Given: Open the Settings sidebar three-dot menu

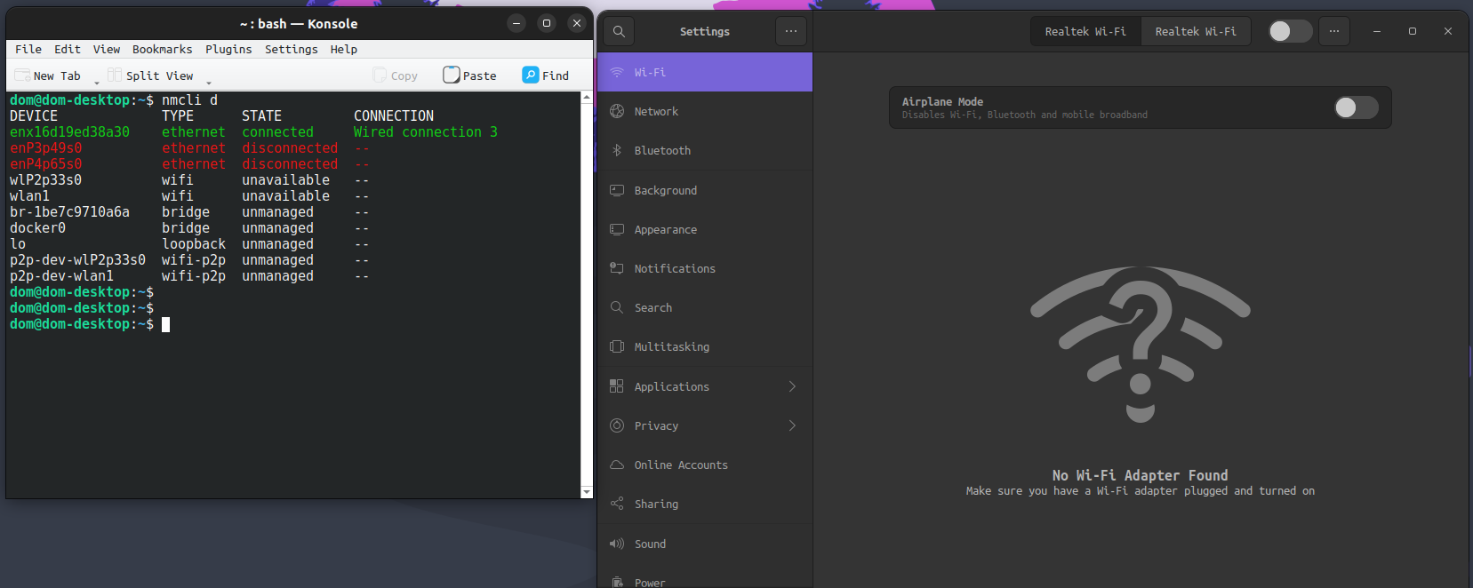Looking at the screenshot, I should 790,31.
